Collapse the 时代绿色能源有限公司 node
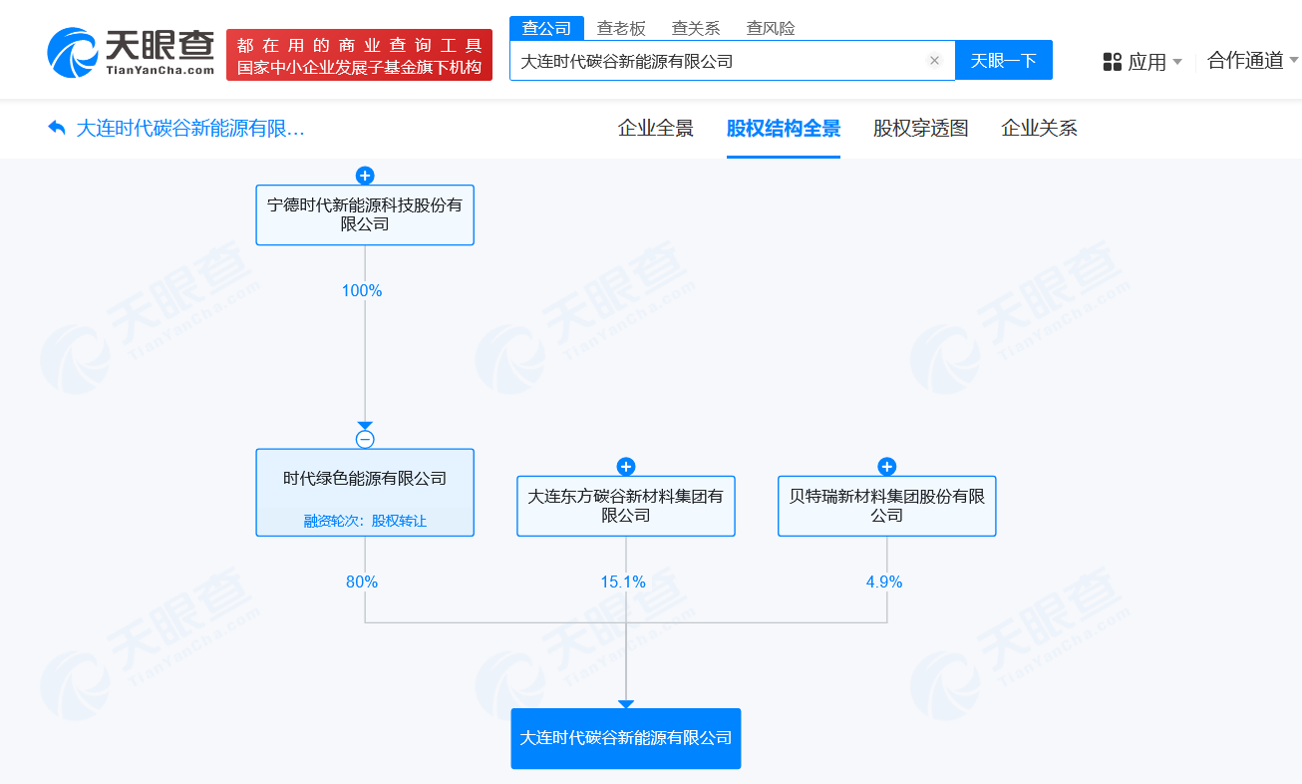The width and height of the screenshot is (1302, 784). click(365, 439)
